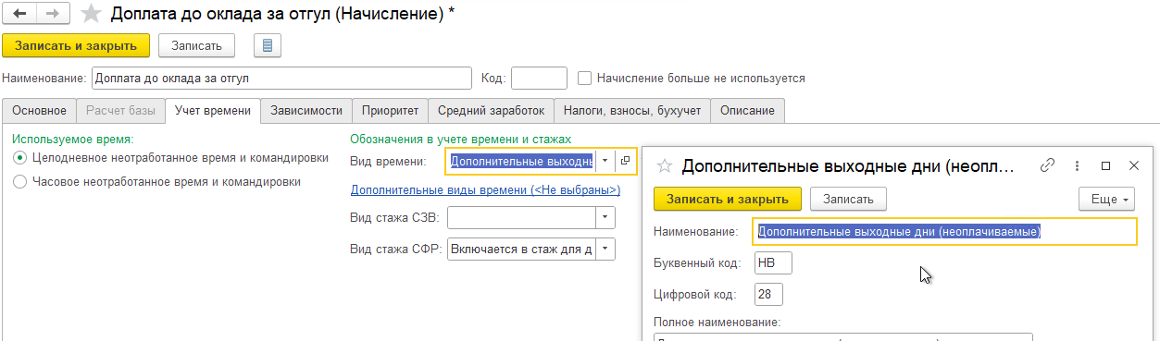Close the Дополнительные выходные дни popup

(x=1134, y=165)
